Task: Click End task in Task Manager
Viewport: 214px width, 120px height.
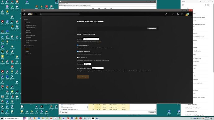Action: [x=152, y=112]
